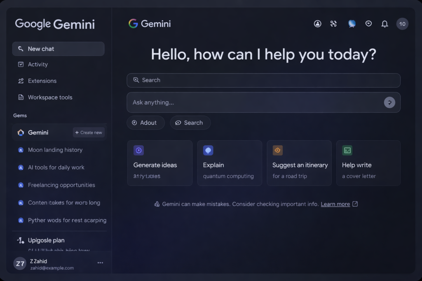Click the Gemini logo in top header
This screenshot has height=281, width=422.
point(149,24)
